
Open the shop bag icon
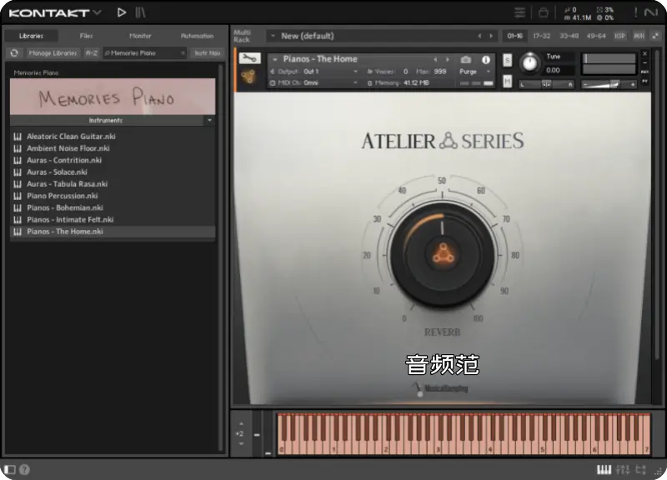pos(544,12)
